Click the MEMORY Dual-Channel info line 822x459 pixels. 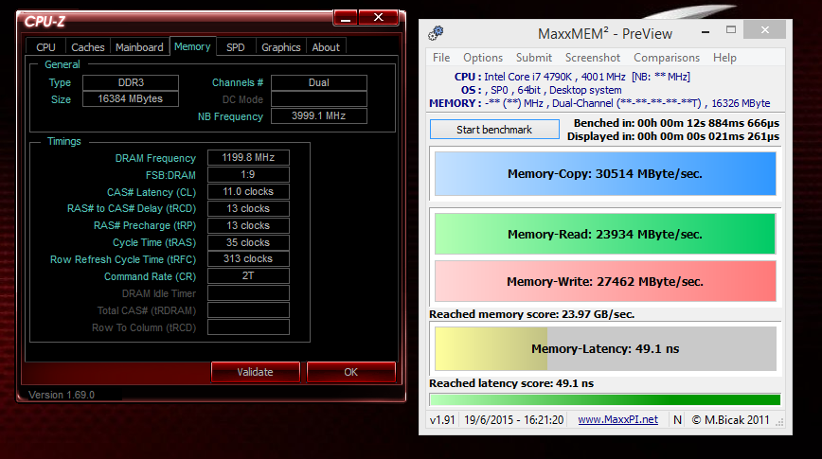click(599, 103)
